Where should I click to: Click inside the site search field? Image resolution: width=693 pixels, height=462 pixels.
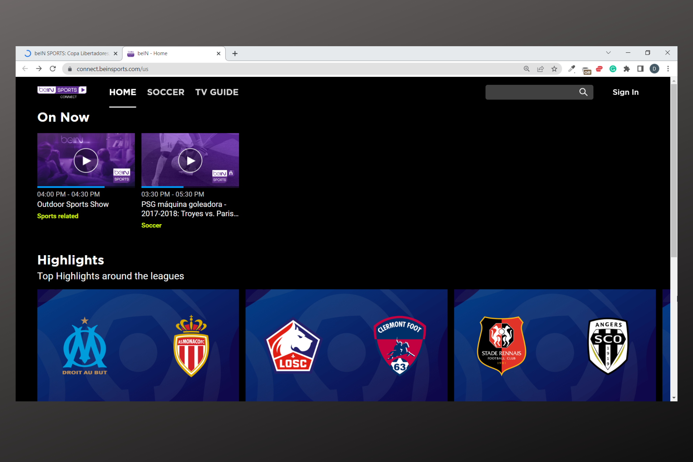click(531, 92)
